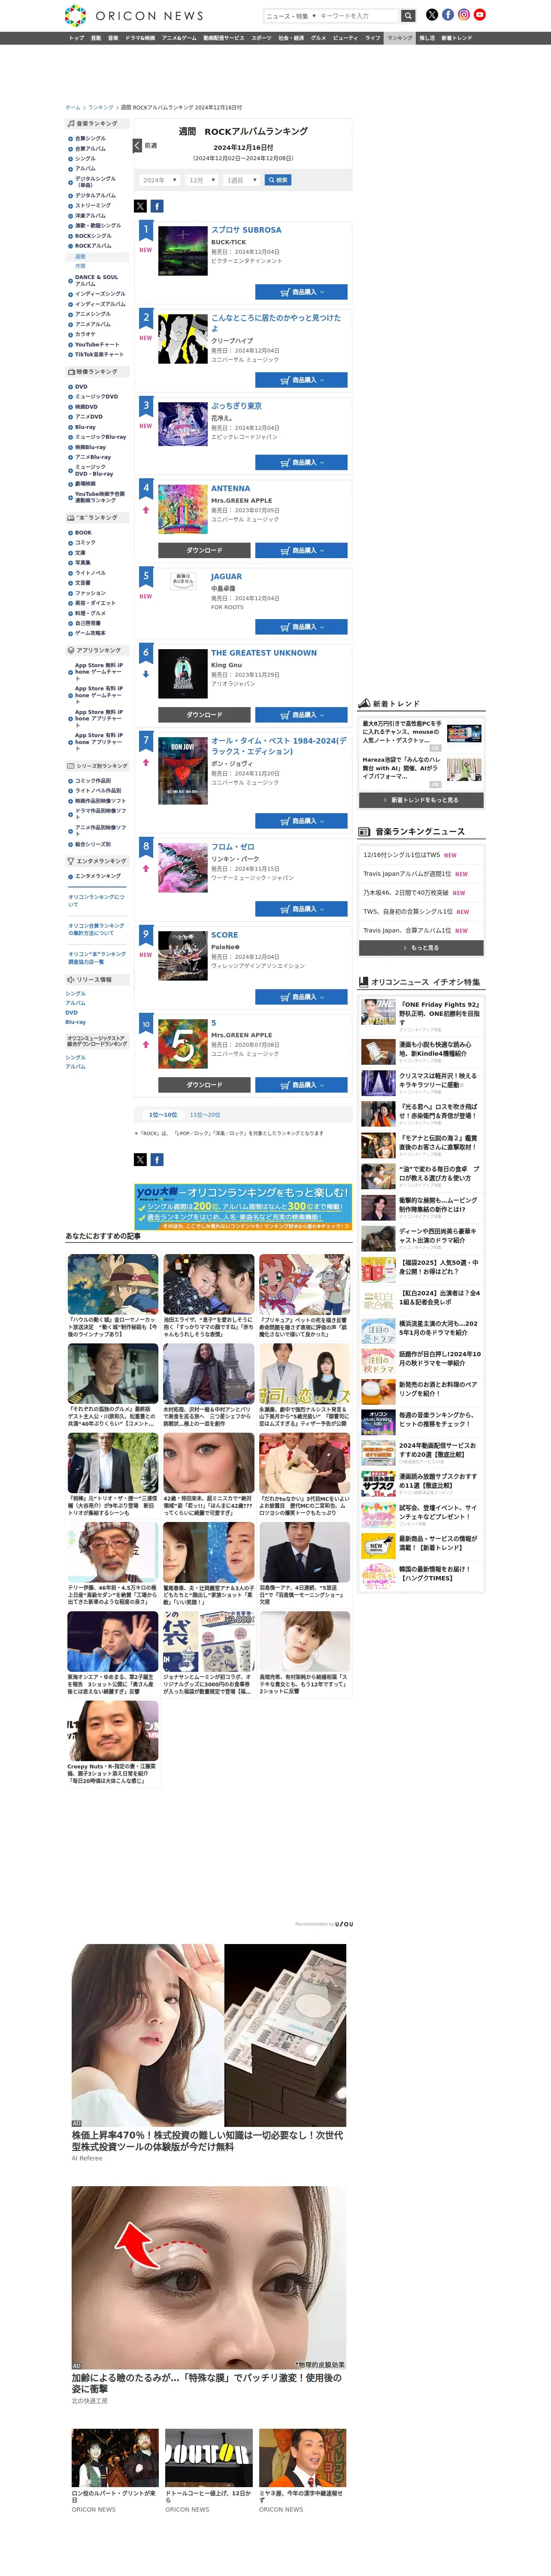Click the アプリランキング sidebar header icon
The image size is (551, 2576).
71,650
